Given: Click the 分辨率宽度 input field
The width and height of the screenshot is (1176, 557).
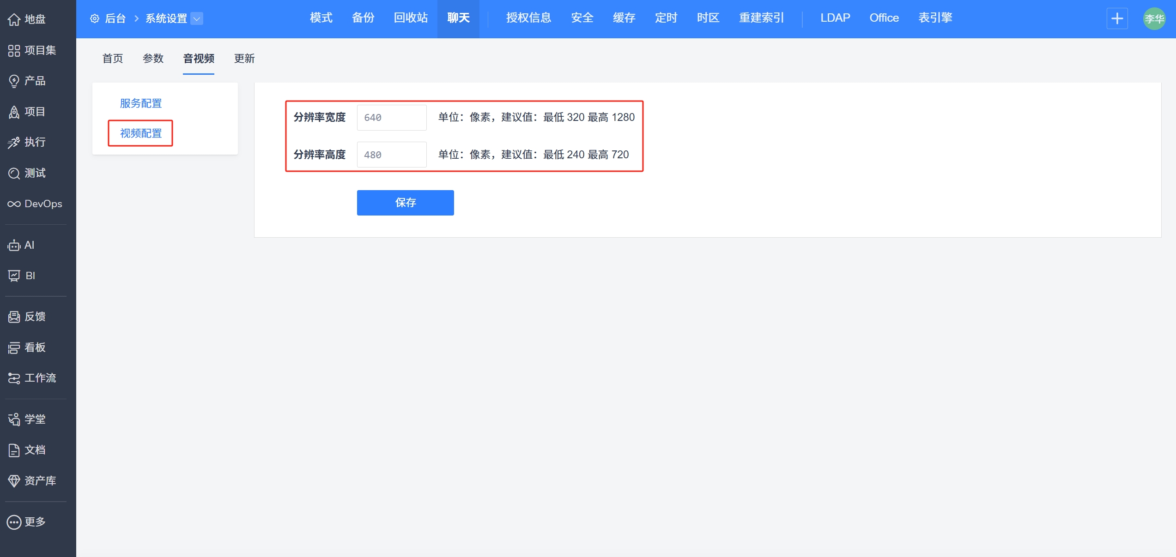Looking at the screenshot, I should (x=391, y=118).
